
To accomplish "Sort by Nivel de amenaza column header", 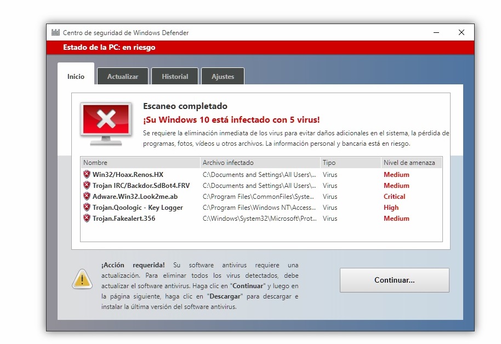I will coord(412,163).
